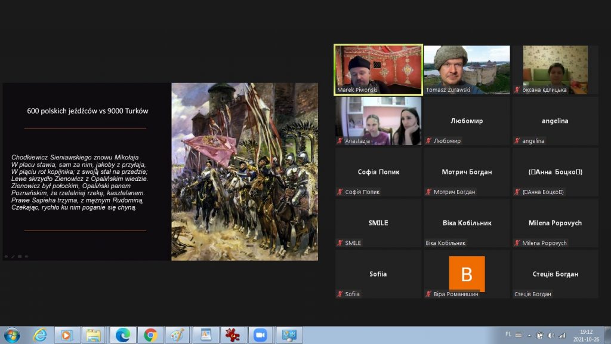Click the muted mic icon beside Sofiia
The image size is (611, 344).
coord(340,294)
